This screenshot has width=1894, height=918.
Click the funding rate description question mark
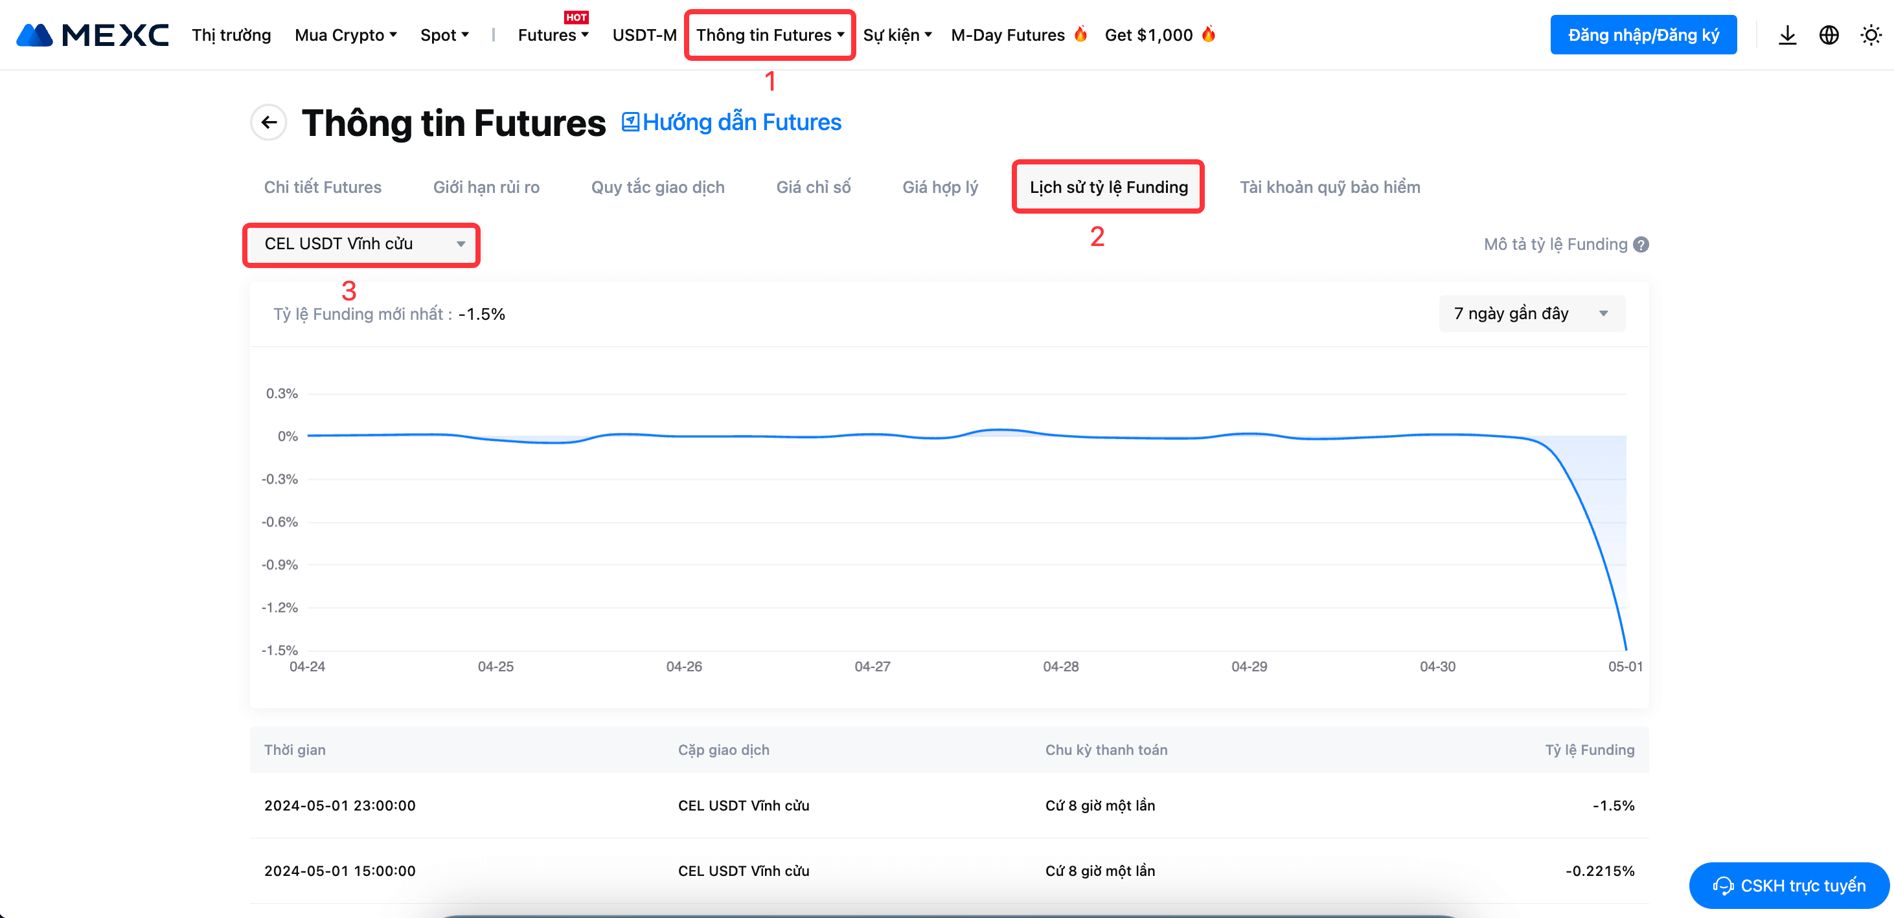(1640, 244)
